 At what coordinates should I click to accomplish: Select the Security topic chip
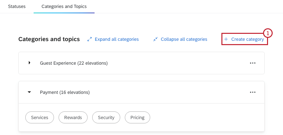click(106, 117)
